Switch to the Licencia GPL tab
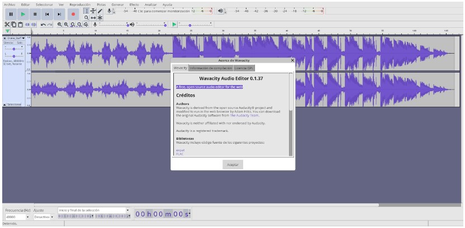 pos(244,68)
